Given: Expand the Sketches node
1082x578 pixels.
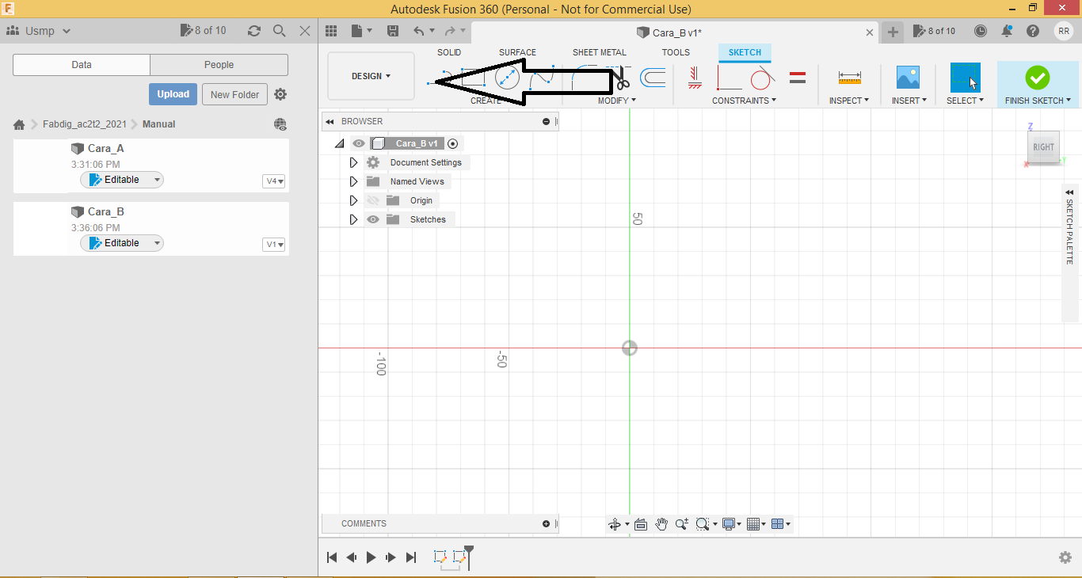Looking at the screenshot, I should (354, 219).
